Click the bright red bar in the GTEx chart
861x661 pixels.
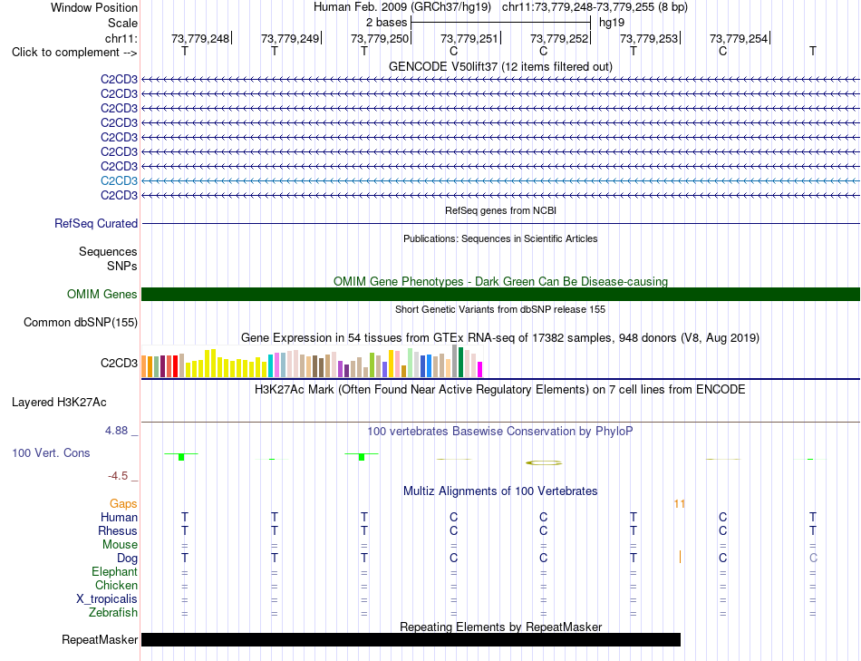click(175, 366)
